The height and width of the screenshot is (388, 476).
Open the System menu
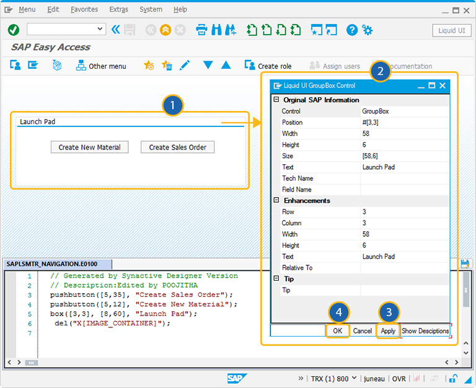coord(151,9)
